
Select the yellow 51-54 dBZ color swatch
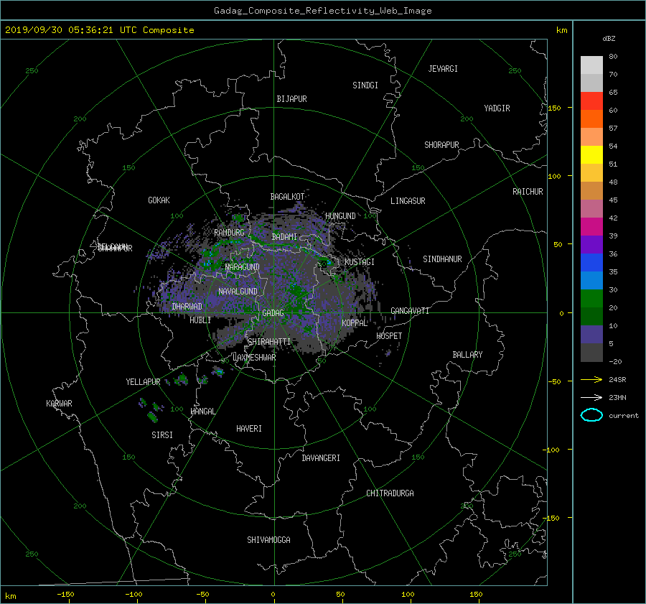coord(591,154)
